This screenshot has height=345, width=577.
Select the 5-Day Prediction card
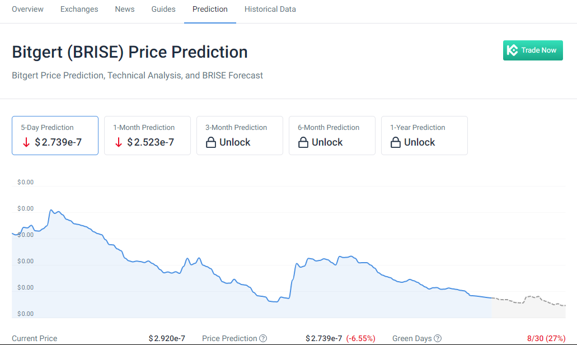[55, 136]
